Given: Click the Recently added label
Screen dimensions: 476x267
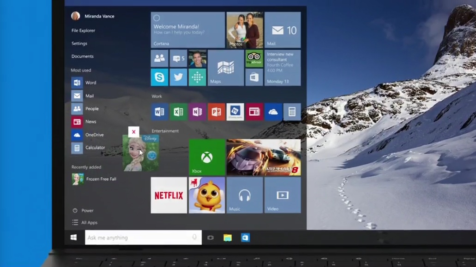Looking at the screenshot, I should pyautogui.click(x=86, y=167).
